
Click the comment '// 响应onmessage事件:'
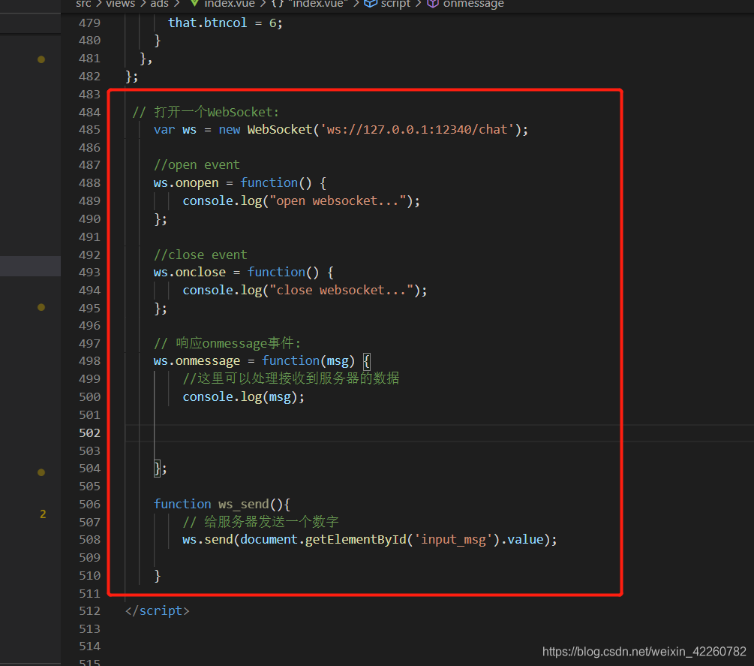[x=227, y=344]
